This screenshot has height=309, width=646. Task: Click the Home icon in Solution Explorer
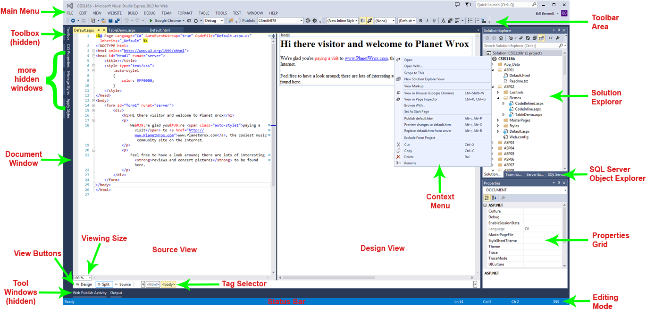tap(501, 38)
